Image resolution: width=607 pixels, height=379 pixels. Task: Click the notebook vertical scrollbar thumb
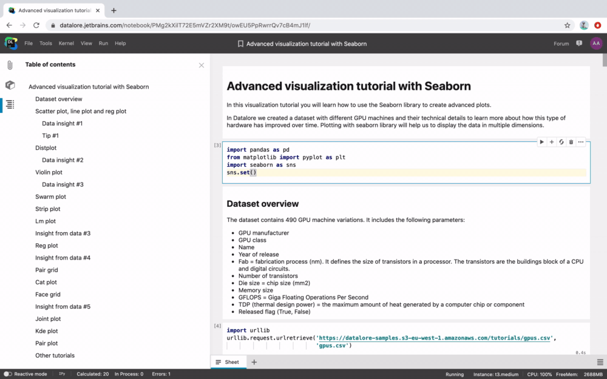point(605,60)
